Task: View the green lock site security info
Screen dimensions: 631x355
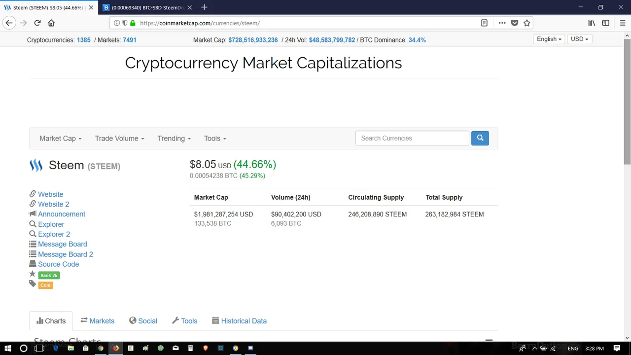Action: pyautogui.click(x=133, y=23)
